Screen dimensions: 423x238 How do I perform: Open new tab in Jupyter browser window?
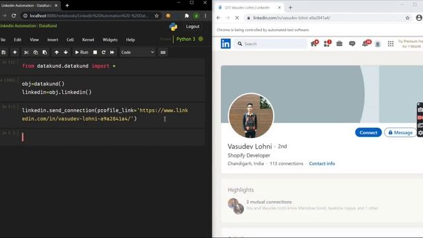pyautogui.click(x=67, y=5)
